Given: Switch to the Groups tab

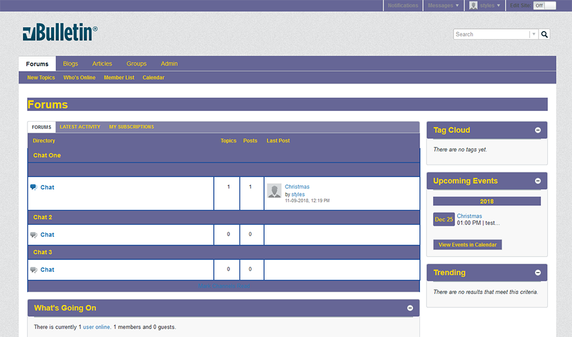Looking at the screenshot, I should pyautogui.click(x=136, y=64).
